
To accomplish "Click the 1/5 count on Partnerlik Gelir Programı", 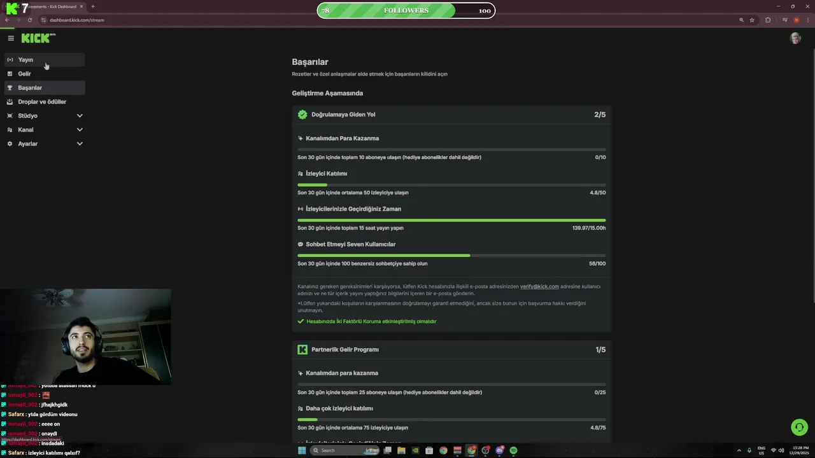I will 600,349.
